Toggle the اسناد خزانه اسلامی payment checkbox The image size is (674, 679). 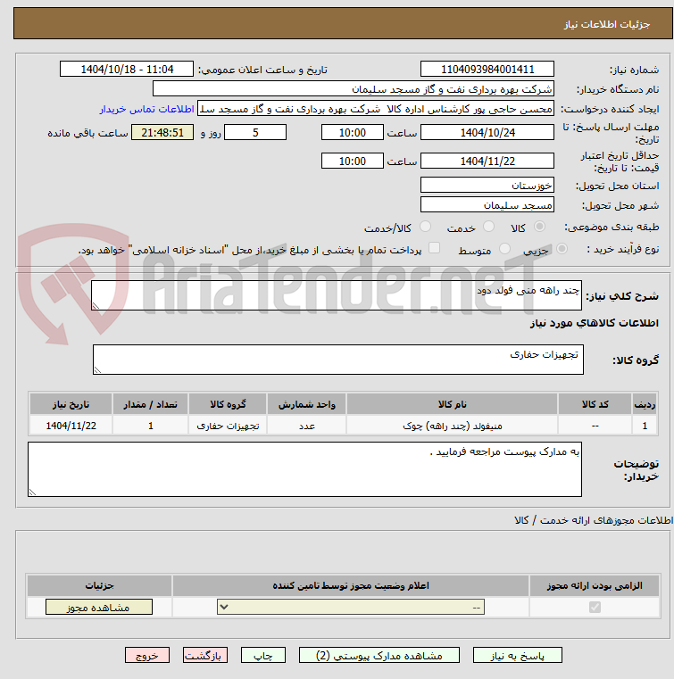tap(434, 248)
